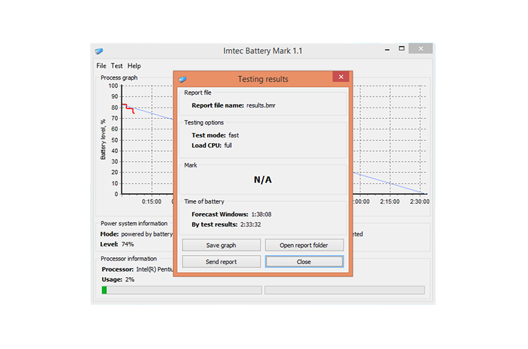Click Test mode value fast
Screen dimensions: 528x349
pos(233,135)
